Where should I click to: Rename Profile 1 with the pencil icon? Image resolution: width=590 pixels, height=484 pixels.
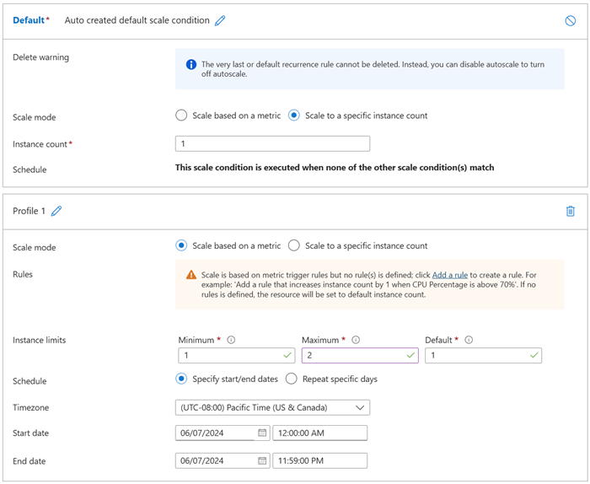pos(56,211)
